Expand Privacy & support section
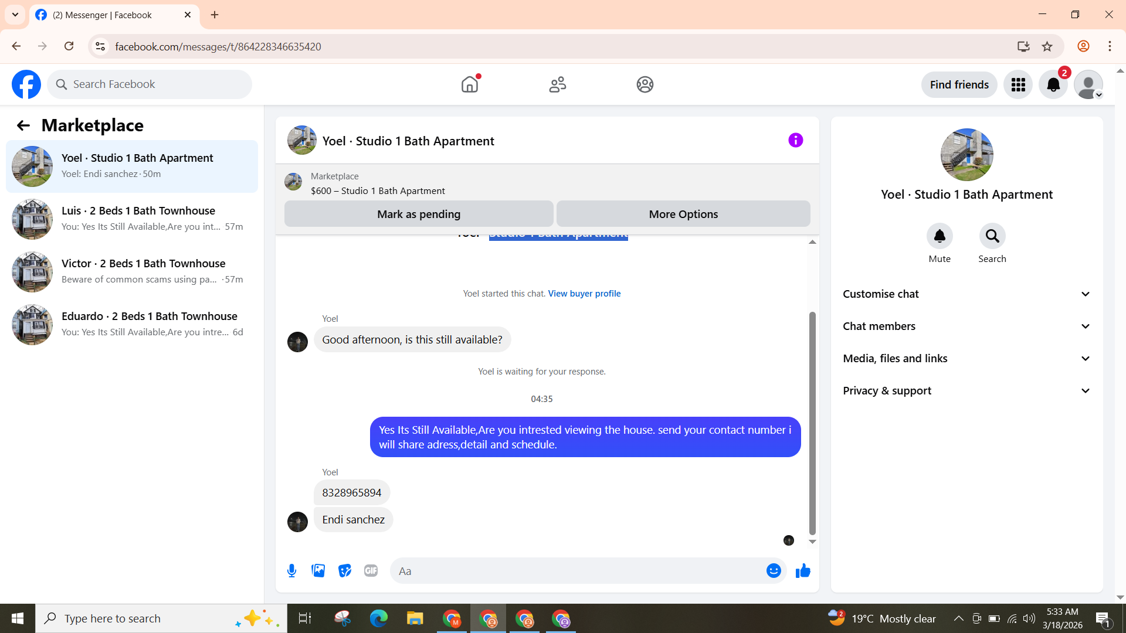The width and height of the screenshot is (1126, 633). pyautogui.click(x=966, y=391)
